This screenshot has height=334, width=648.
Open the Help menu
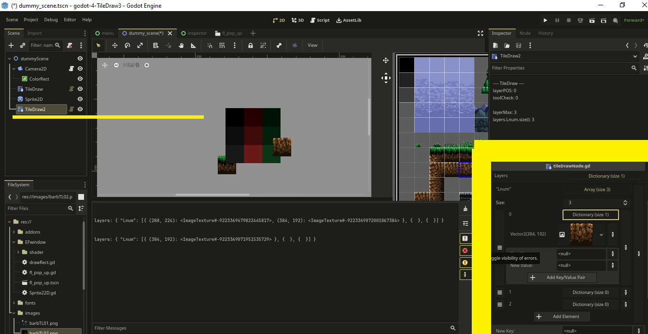87,20
